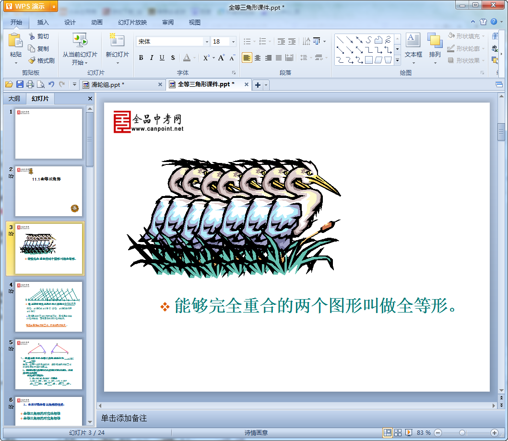508x441 pixels.
Task: Click the Undo arrow icon
Action: point(51,84)
